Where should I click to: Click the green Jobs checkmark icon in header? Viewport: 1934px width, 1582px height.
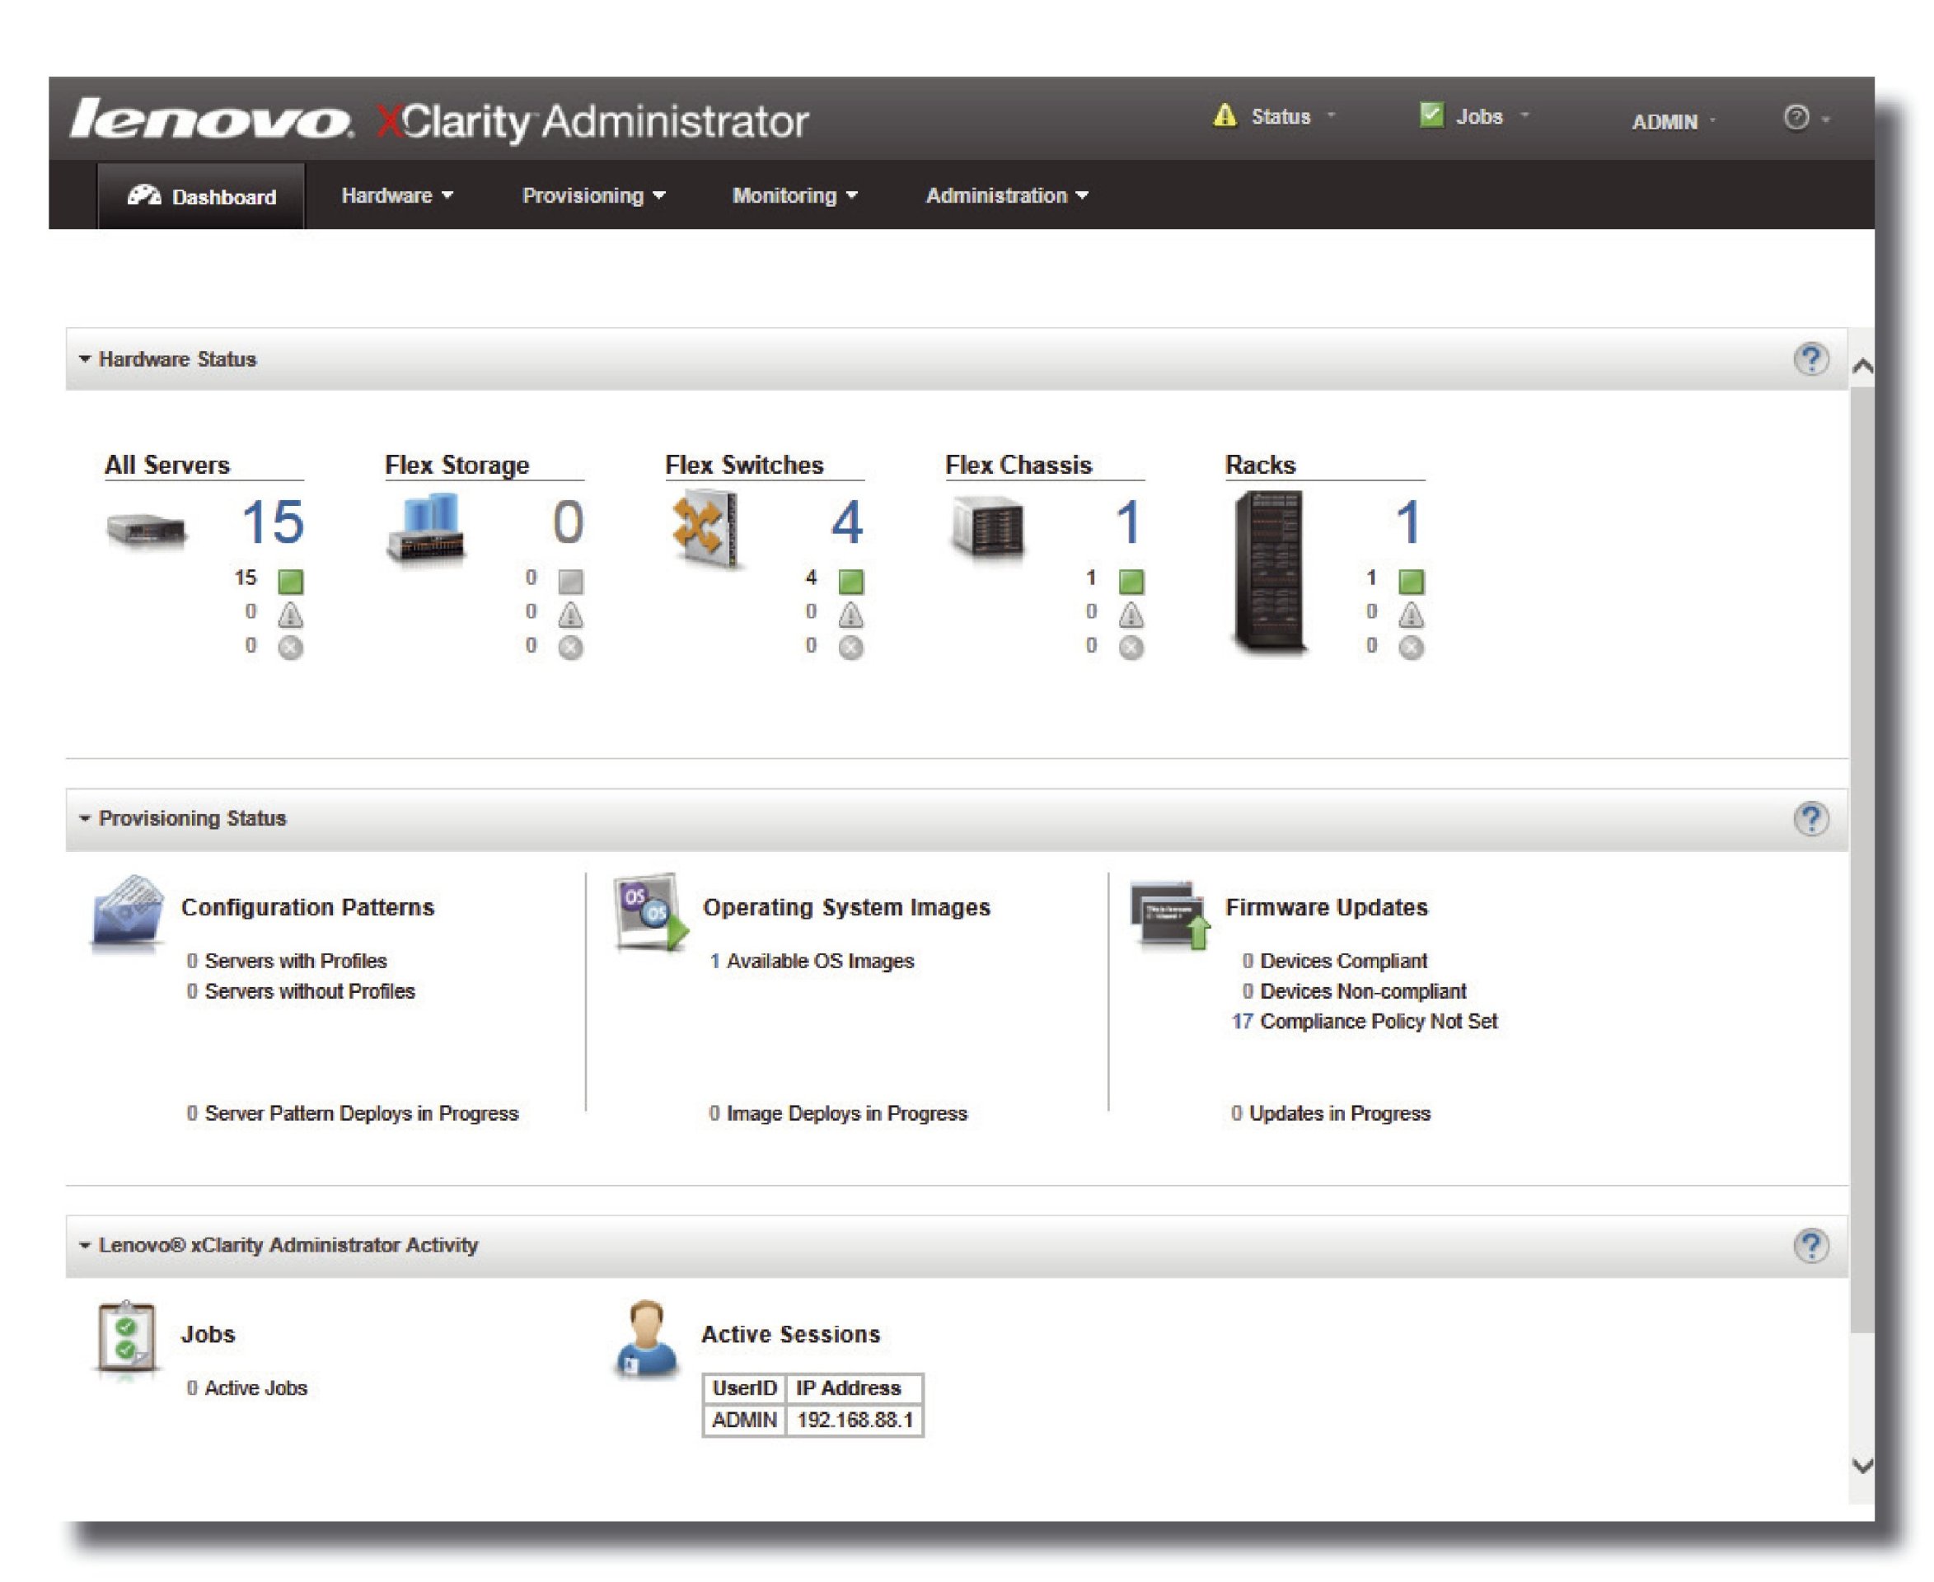click(1431, 115)
